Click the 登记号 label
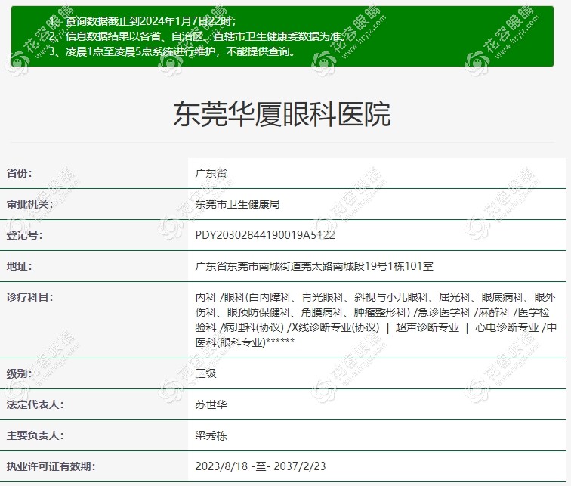Screen dimensions: 571x486 pyautogui.click(x=24, y=235)
